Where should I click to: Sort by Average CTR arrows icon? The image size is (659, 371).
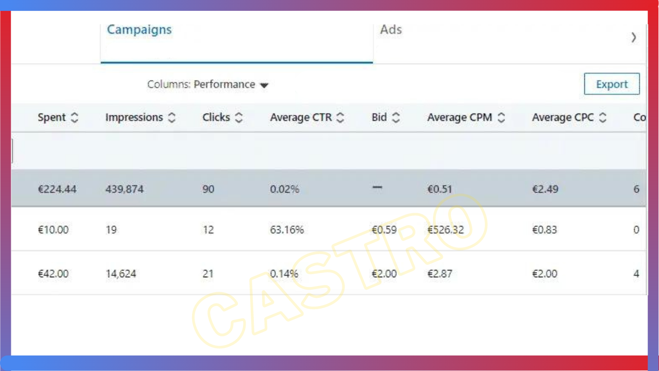tap(340, 118)
